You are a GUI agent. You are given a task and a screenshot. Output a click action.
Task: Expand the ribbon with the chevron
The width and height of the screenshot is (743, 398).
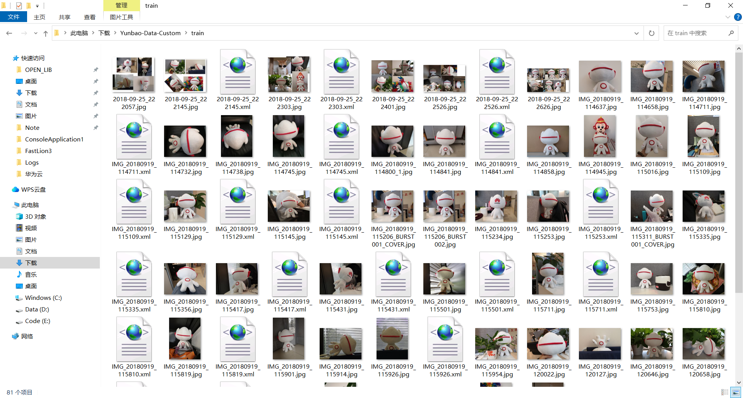pyautogui.click(x=728, y=17)
